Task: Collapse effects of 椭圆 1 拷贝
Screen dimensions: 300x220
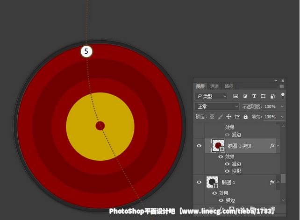Action: [x=278, y=146]
